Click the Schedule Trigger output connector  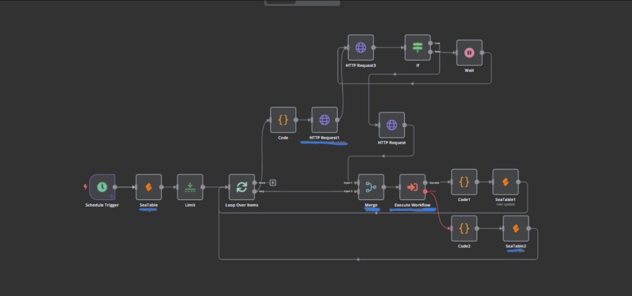115,187
